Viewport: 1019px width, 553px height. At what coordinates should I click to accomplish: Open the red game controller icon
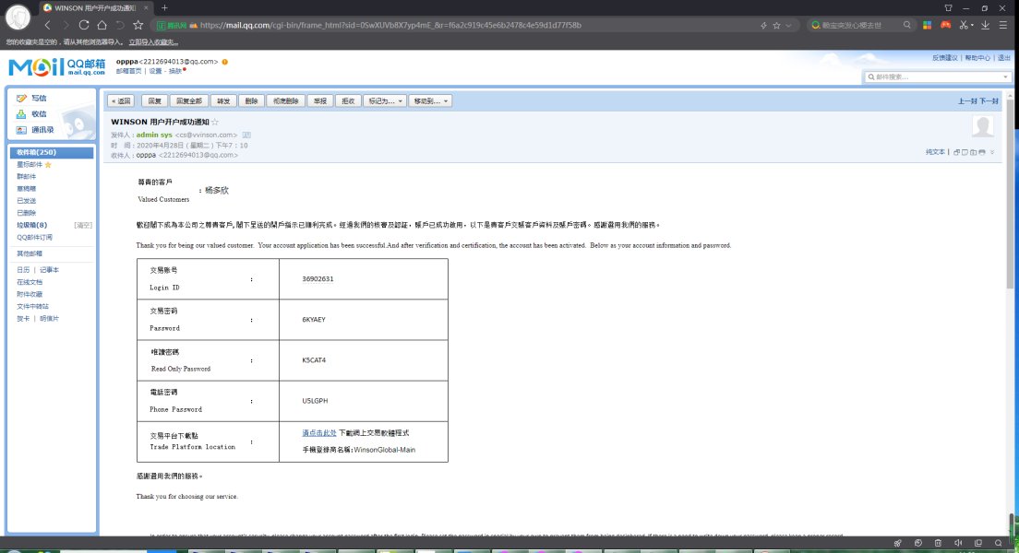[945, 25]
